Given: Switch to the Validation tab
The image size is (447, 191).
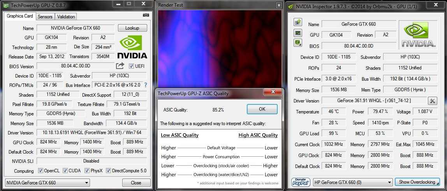Looking at the screenshot, I should (66, 16).
